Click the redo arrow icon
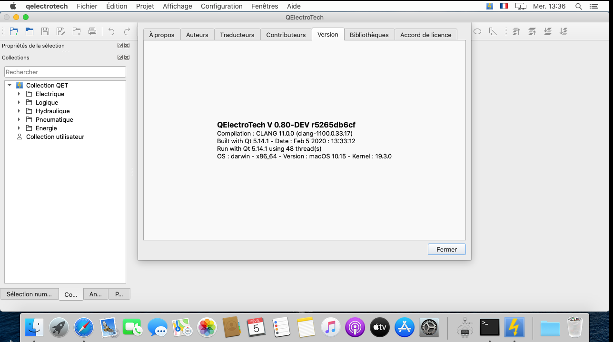Image resolution: width=613 pixels, height=342 pixels. 127,31
